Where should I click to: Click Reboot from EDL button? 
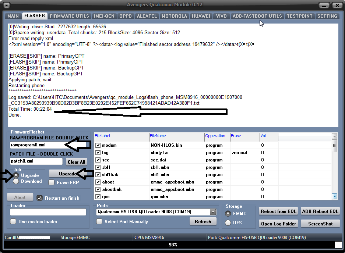pyautogui.click(x=278, y=211)
